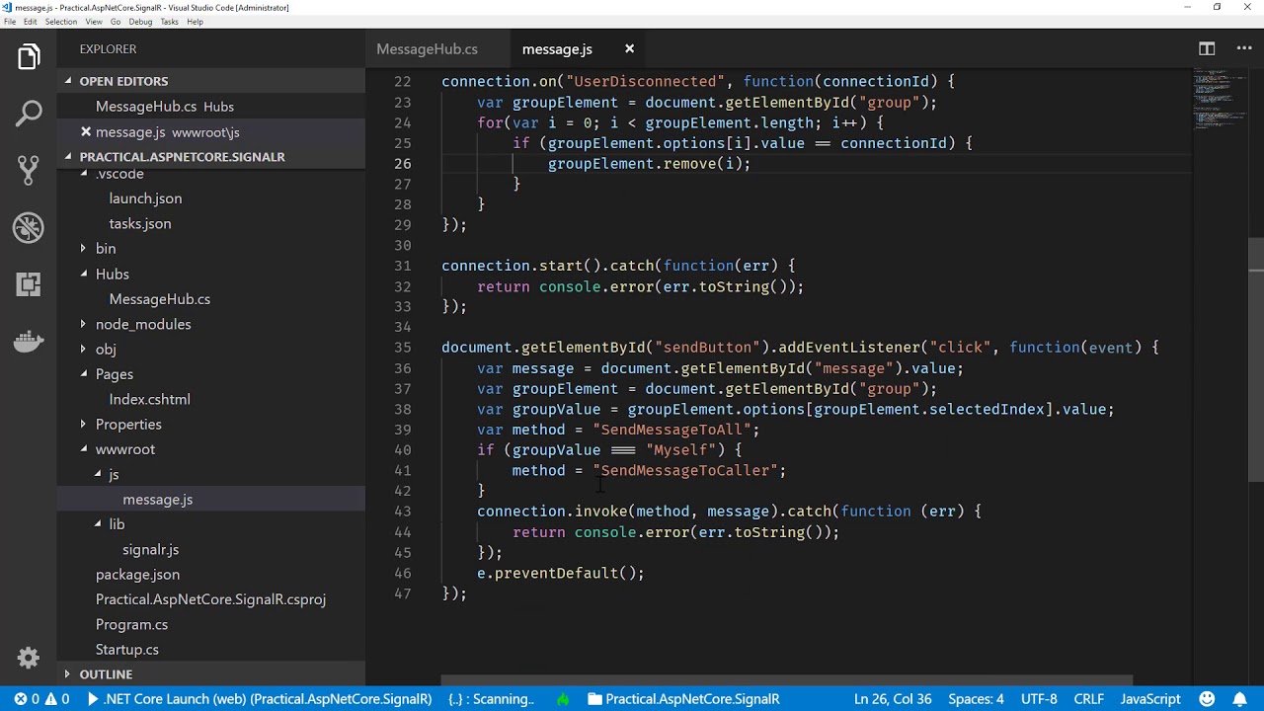Open the View menu
The width and height of the screenshot is (1264, 711).
[94, 22]
